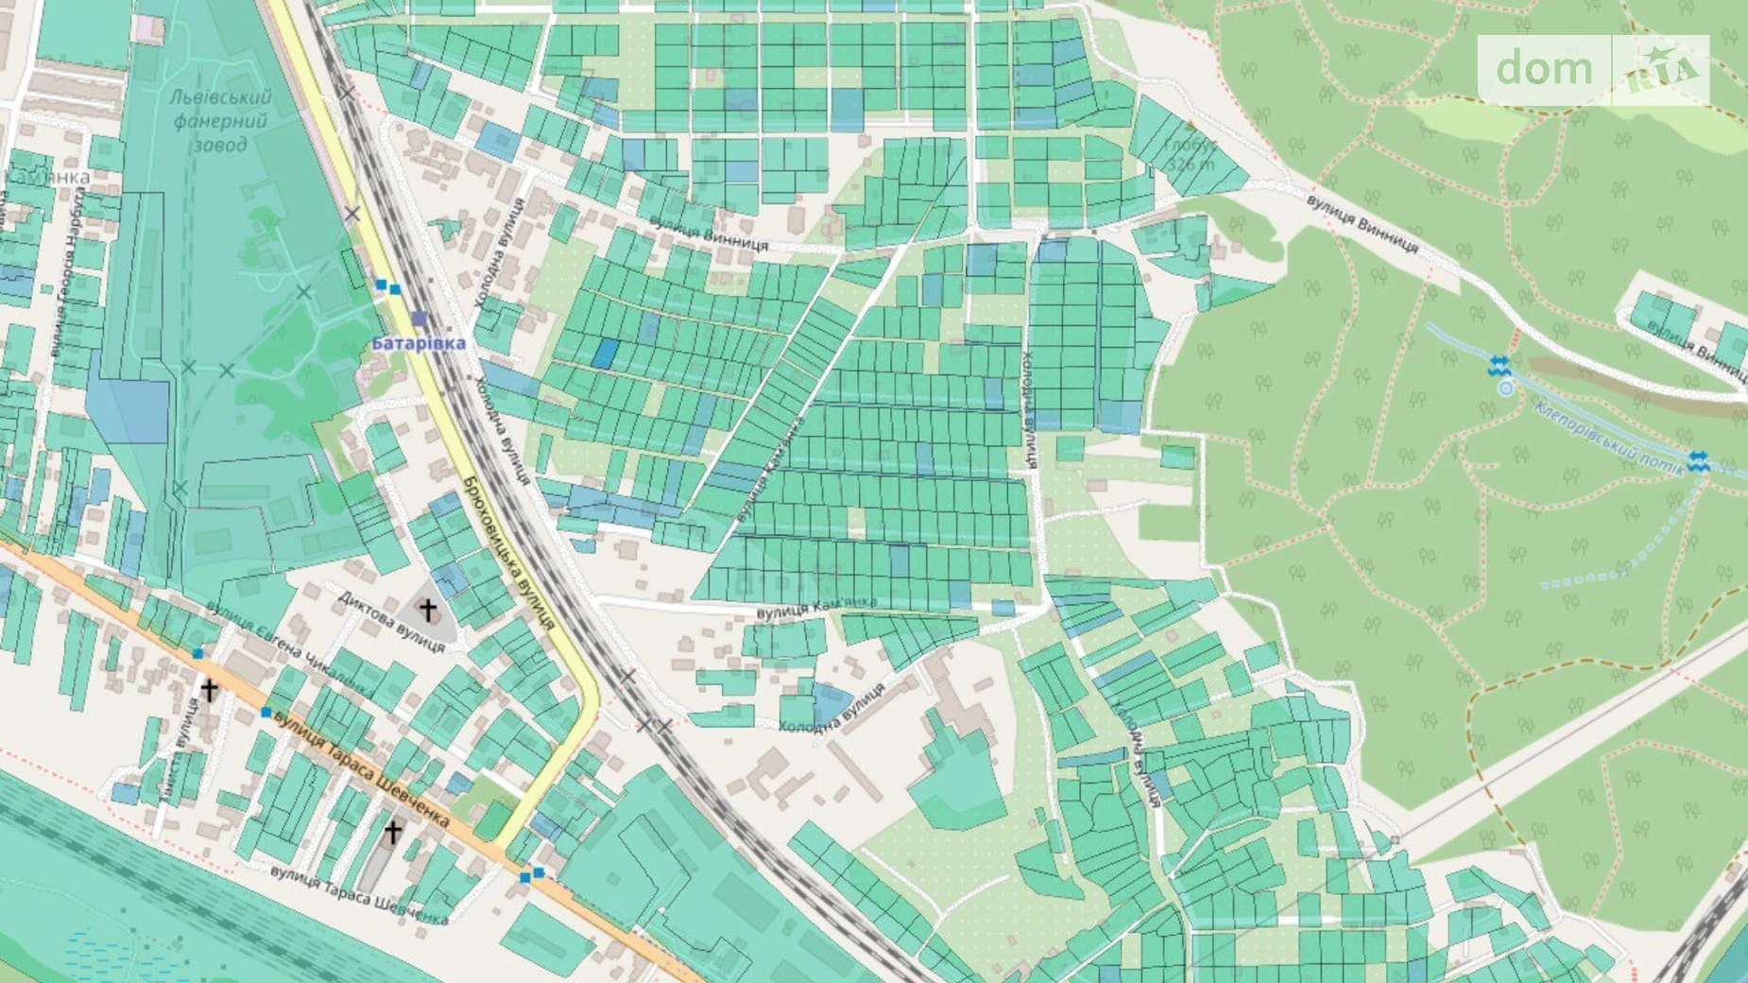This screenshot has width=1748, height=983.
Task: Click the Батарівка station label
Action: coord(419,343)
